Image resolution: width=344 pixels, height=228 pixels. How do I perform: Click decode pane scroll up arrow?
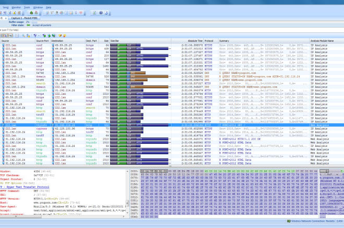click(127, 171)
